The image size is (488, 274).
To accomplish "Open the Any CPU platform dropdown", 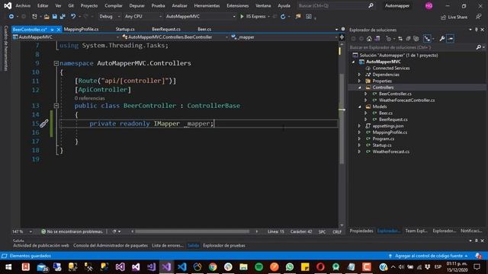I will pos(143,17).
